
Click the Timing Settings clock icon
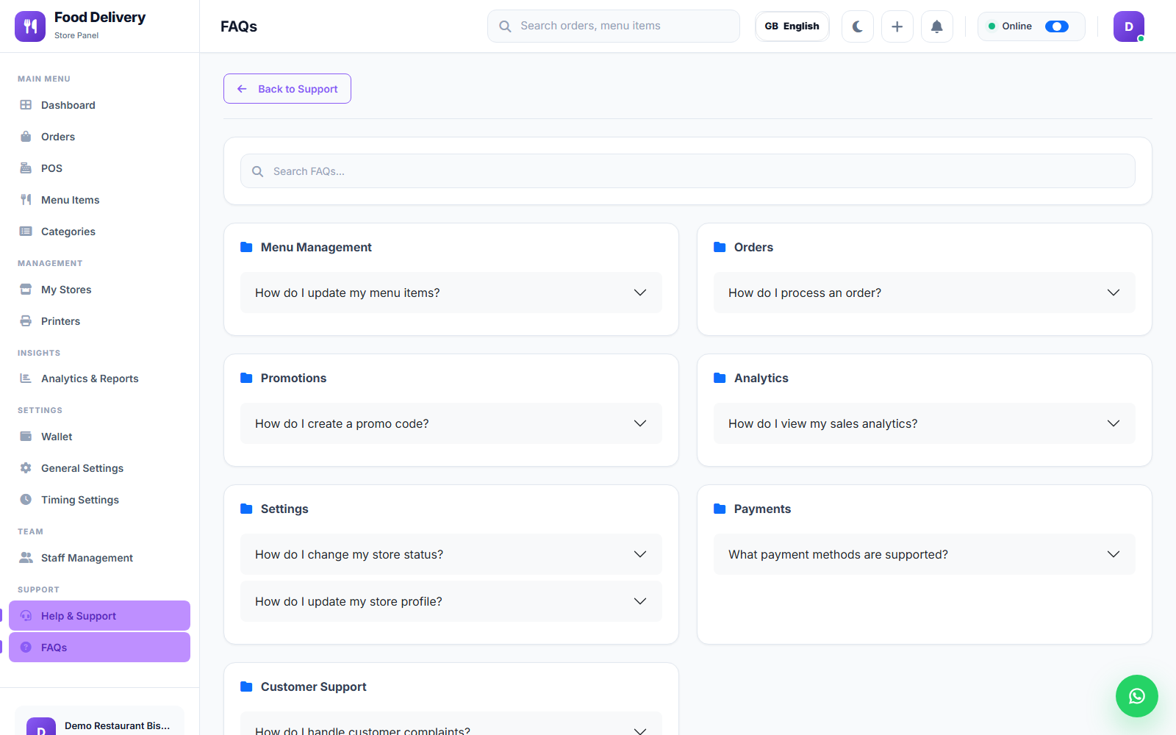[x=26, y=500]
